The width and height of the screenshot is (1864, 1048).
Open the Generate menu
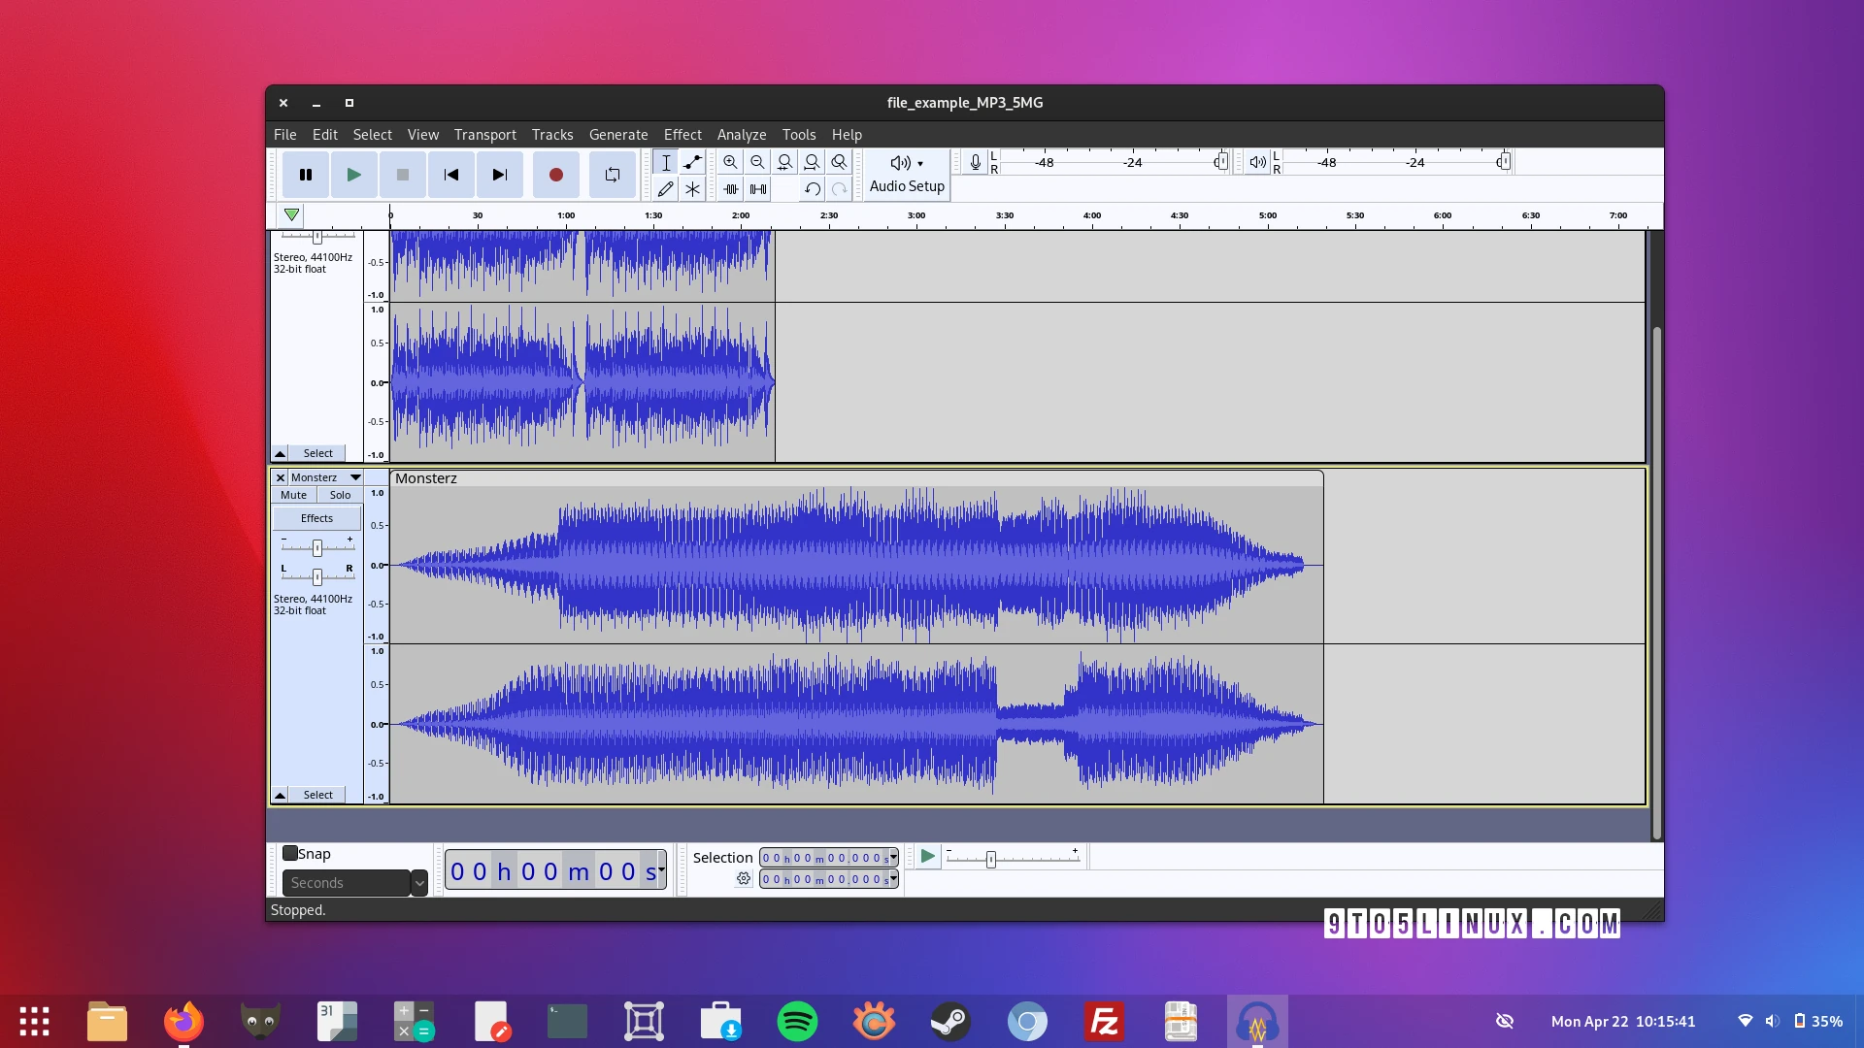tap(617, 135)
